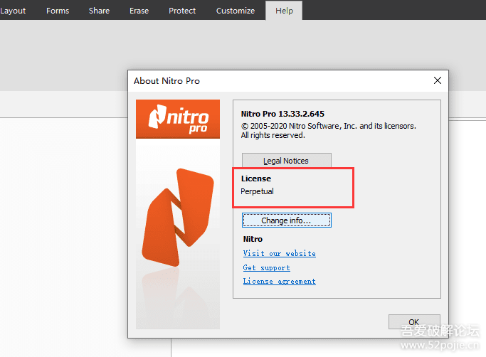This screenshot has width=486, height=357.
Task: Follow the Visit our website link
Action: click(x=279, y=253)
